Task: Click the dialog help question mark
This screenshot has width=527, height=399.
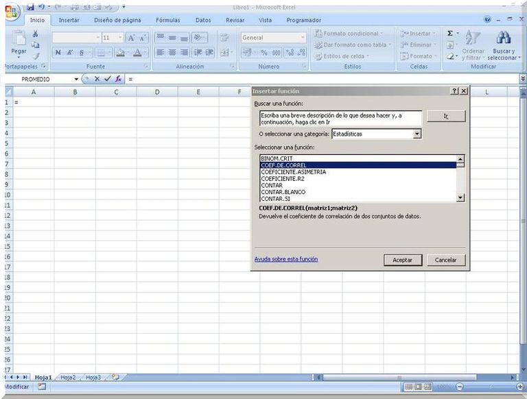Action: coord(454,91)
